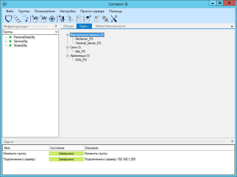Click the green status dot beside ServiceObj
The height and width of the screenshot is (177, 237).
point(10,41)
